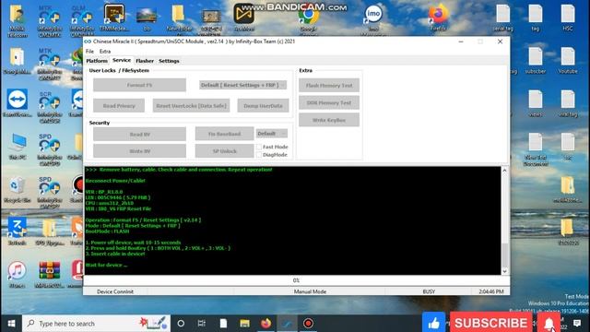
Task: Click the Fix BaseBand button
Action: (x=224, y=134)
